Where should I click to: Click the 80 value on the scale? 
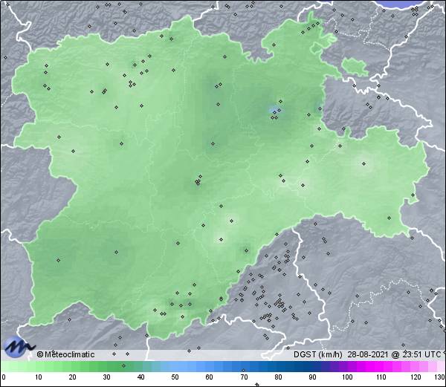click(x=278, y=377)
